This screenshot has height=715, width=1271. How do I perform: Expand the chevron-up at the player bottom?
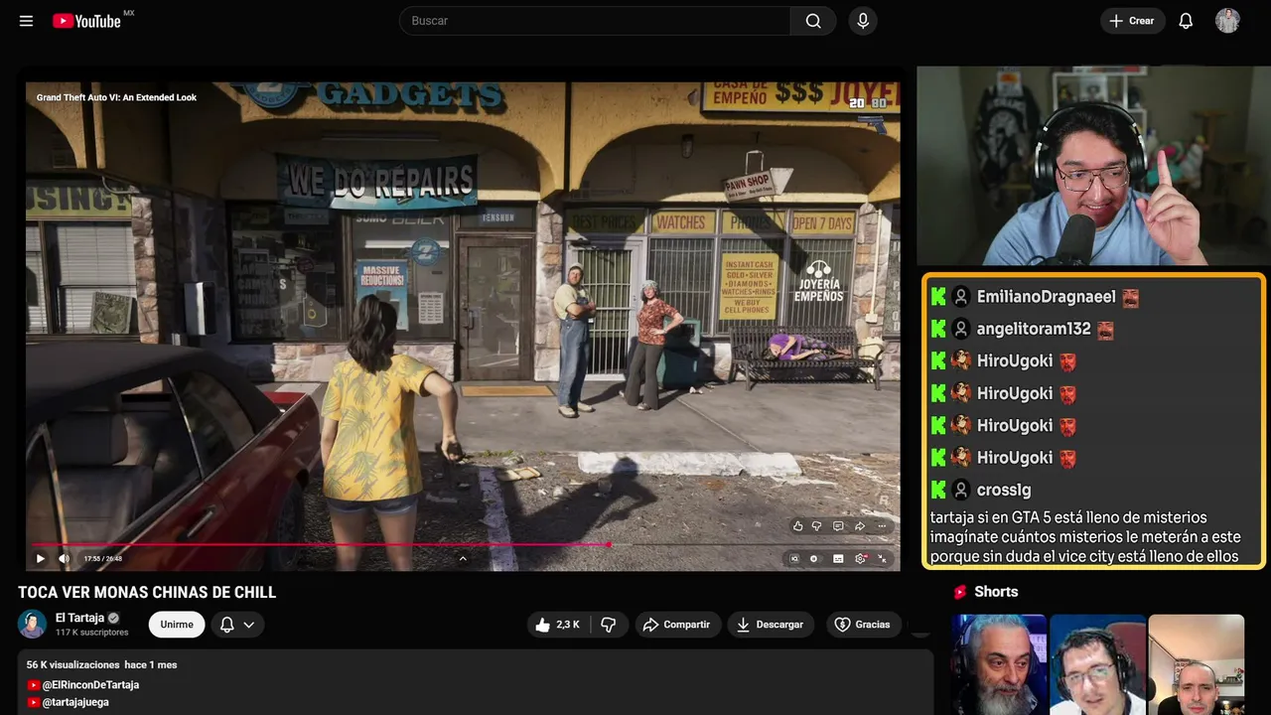click(463, 558)
